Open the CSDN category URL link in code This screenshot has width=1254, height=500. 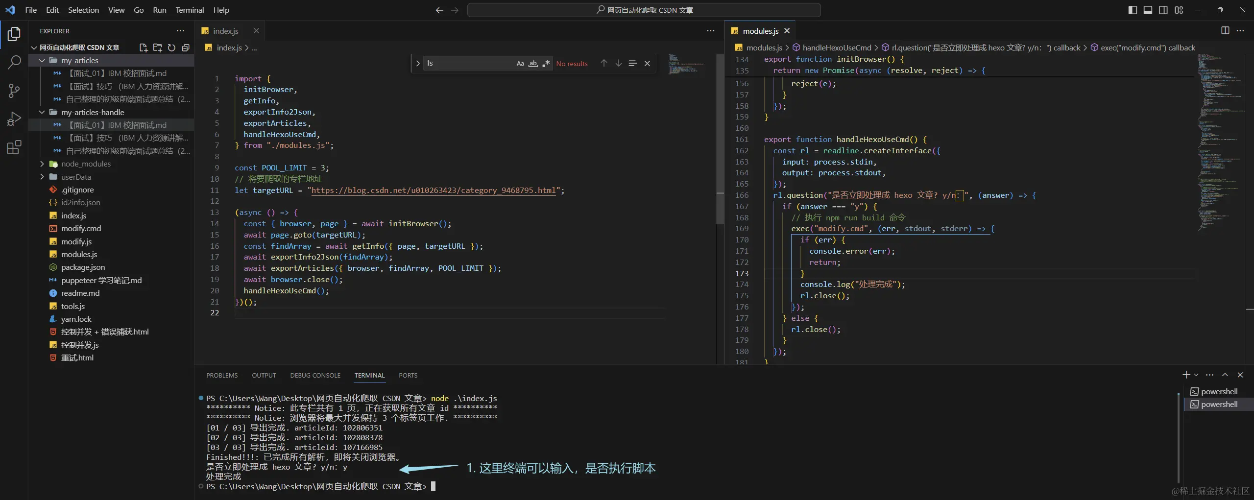pyautogui.click(x=434, y=190)
